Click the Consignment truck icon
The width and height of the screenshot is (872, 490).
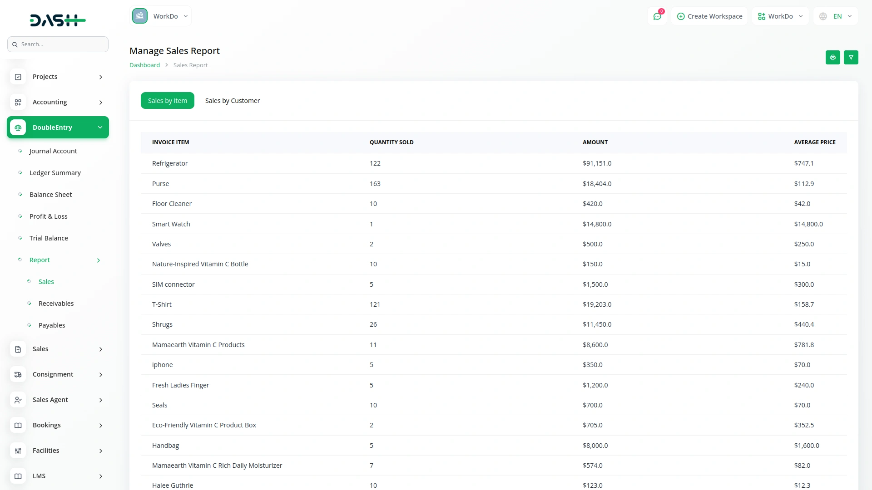point(18,375)
